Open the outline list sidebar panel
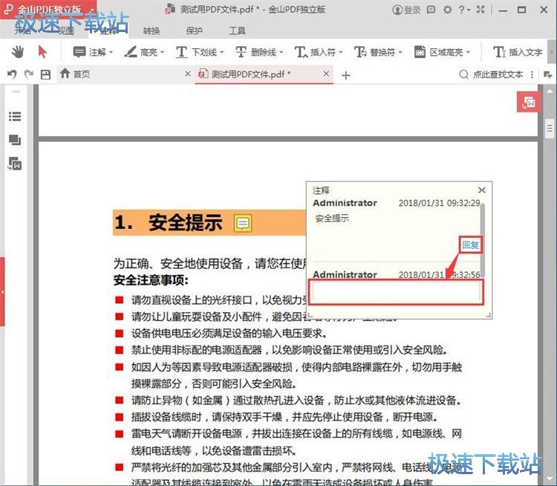This screenshot has width=557, height=486. (x=15, y=116)
